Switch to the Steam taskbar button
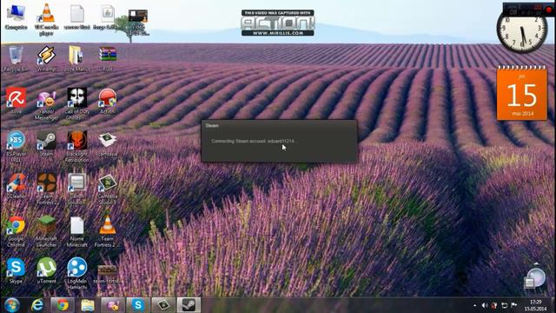Viewport: 556px width, 313px height. click(189, 305)
